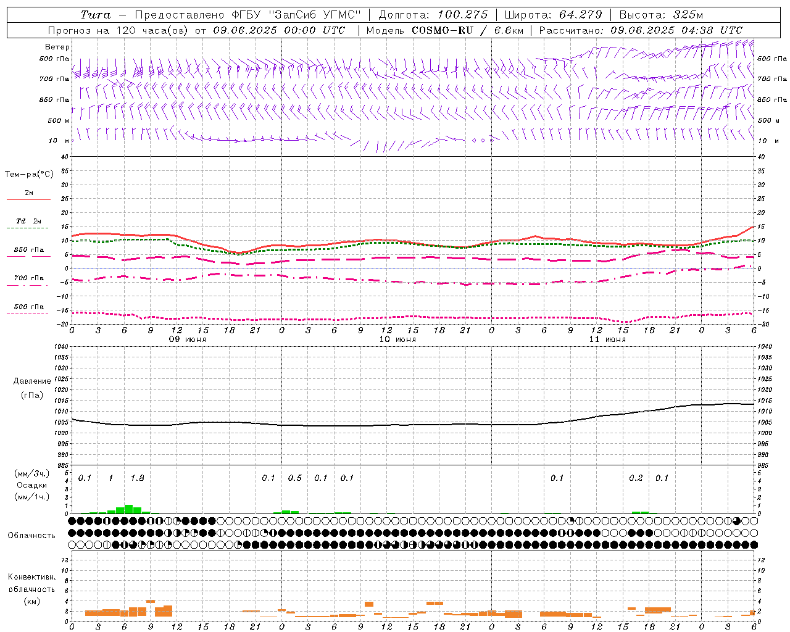Click the tallest green precipitation bar on 09 июня

(x=128, y=509)
